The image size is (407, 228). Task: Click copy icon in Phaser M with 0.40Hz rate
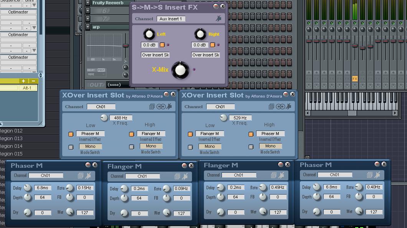(370, 175)
